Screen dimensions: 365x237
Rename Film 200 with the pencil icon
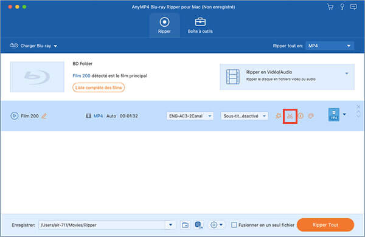[x=44, y=116]
